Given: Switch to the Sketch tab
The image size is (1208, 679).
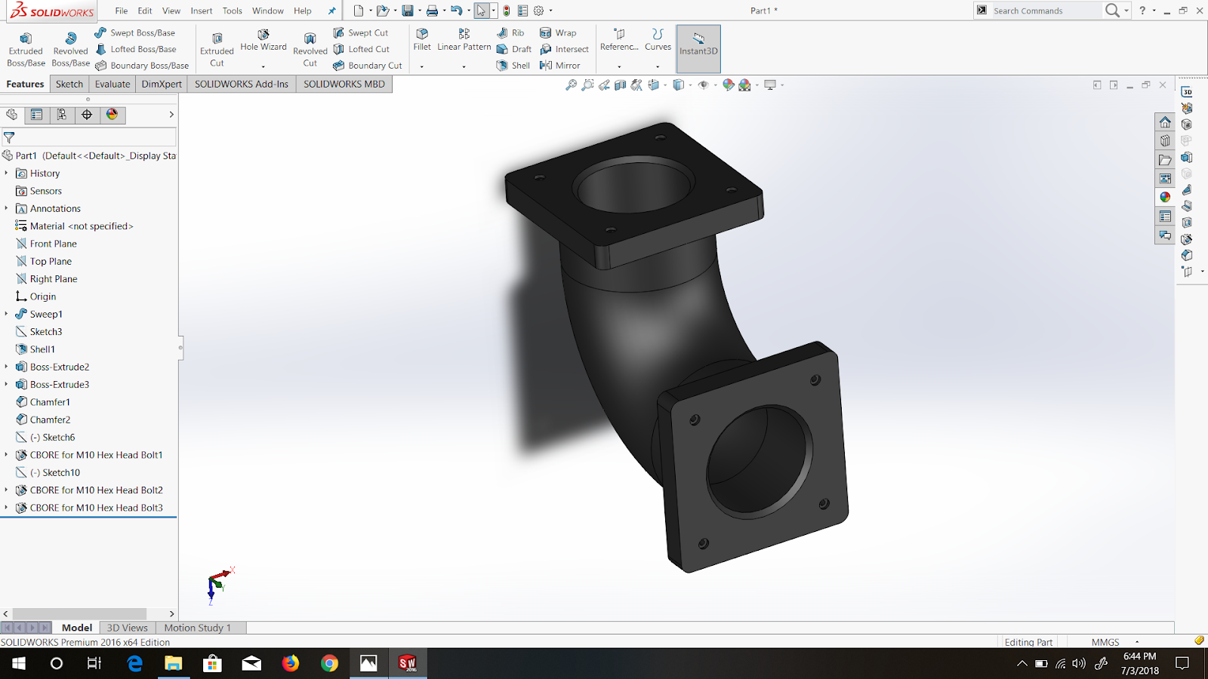Looking at the screenshot, I should tap(69, 84).
